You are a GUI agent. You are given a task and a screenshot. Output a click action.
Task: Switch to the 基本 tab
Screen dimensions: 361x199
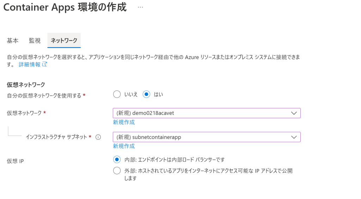coord(12,41)
